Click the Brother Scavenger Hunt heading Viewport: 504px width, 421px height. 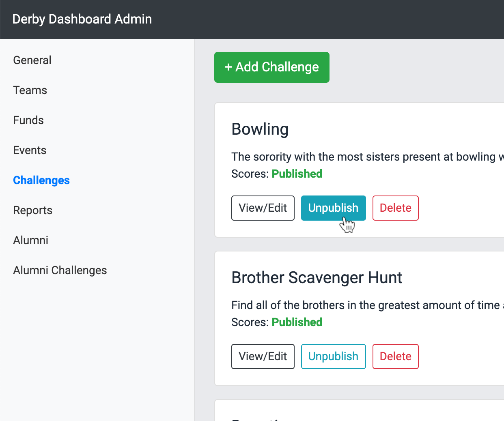tap(317, 277)
